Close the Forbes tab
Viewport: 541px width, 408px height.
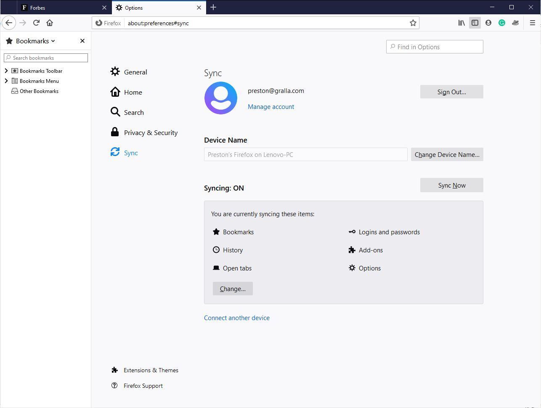(x=104, y=8)
